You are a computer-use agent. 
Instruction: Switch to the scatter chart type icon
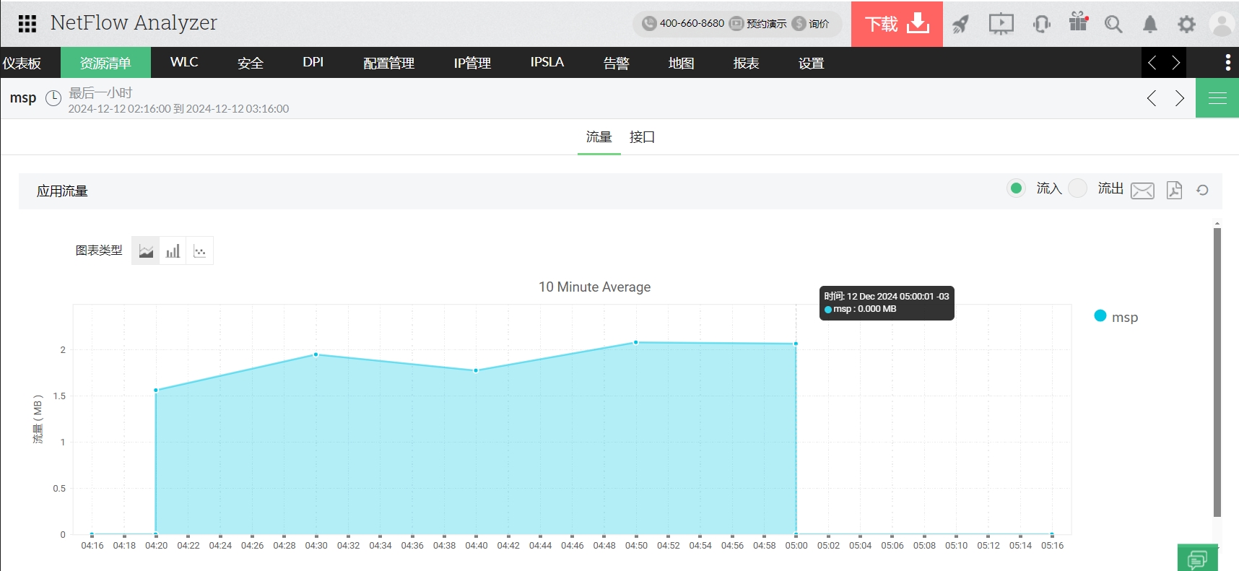pos(200,251)
